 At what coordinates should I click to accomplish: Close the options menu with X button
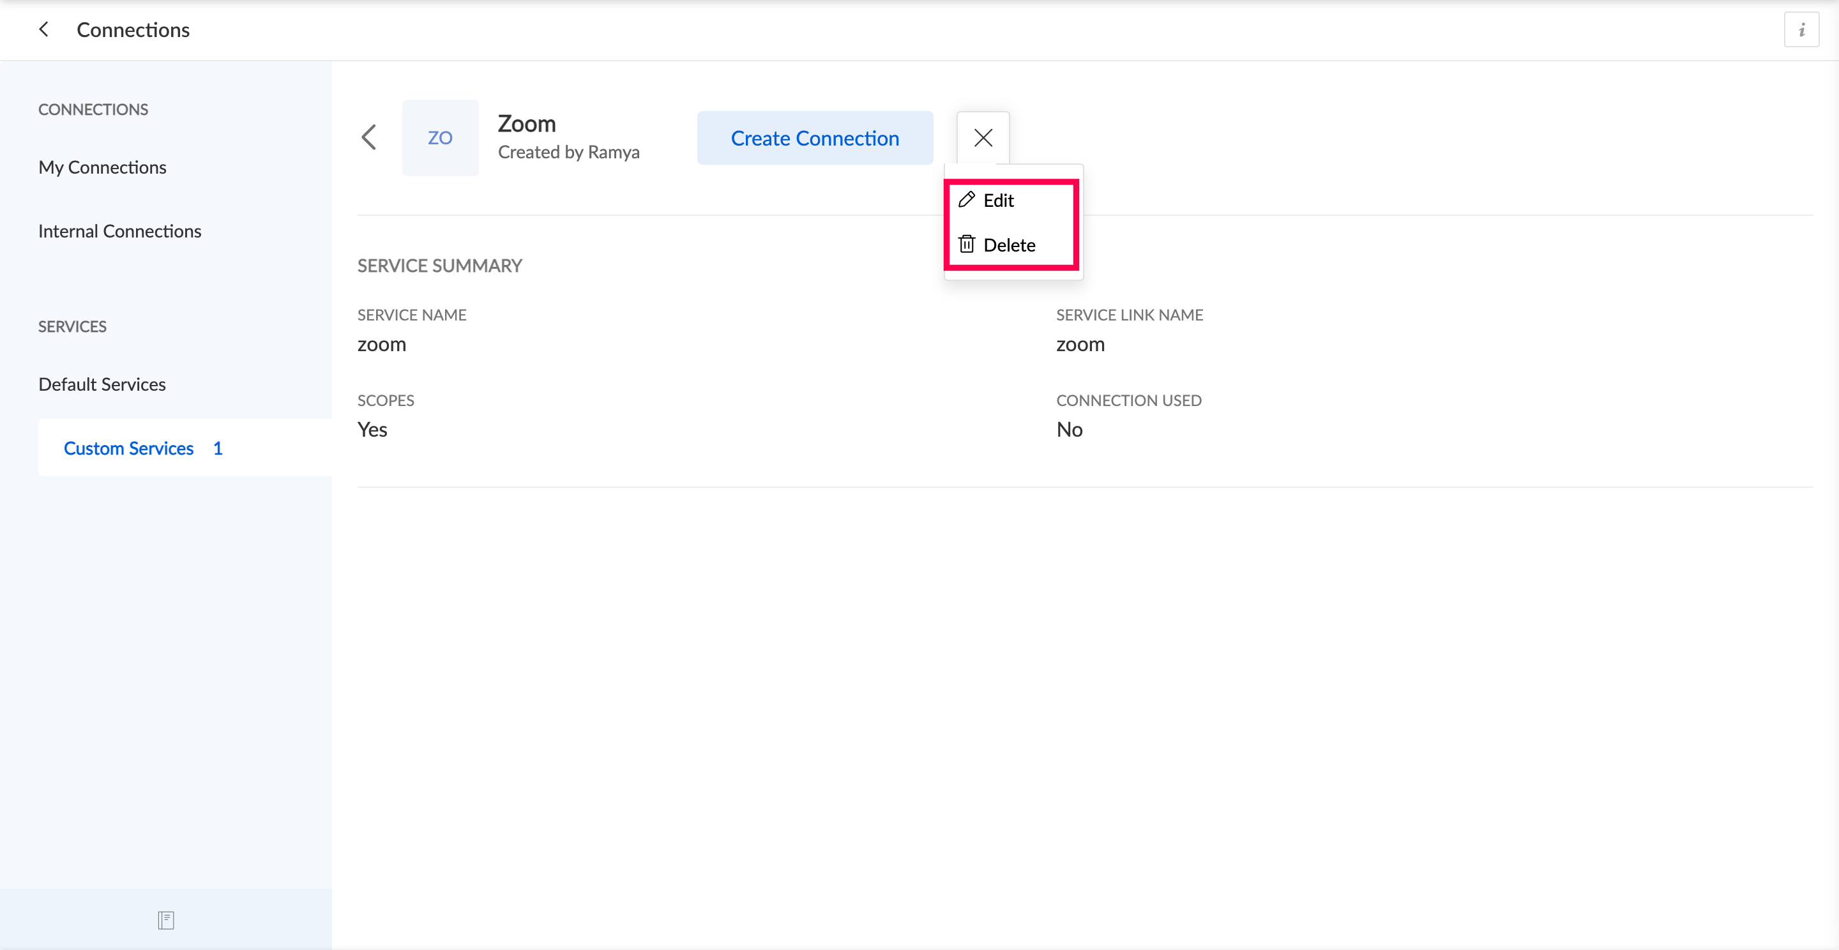(x=983, y=138)
